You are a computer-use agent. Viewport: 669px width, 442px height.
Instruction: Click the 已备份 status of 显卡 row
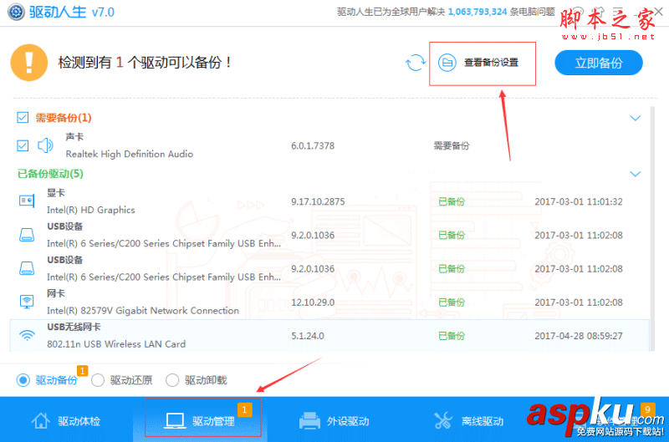(x=452, y=201)
